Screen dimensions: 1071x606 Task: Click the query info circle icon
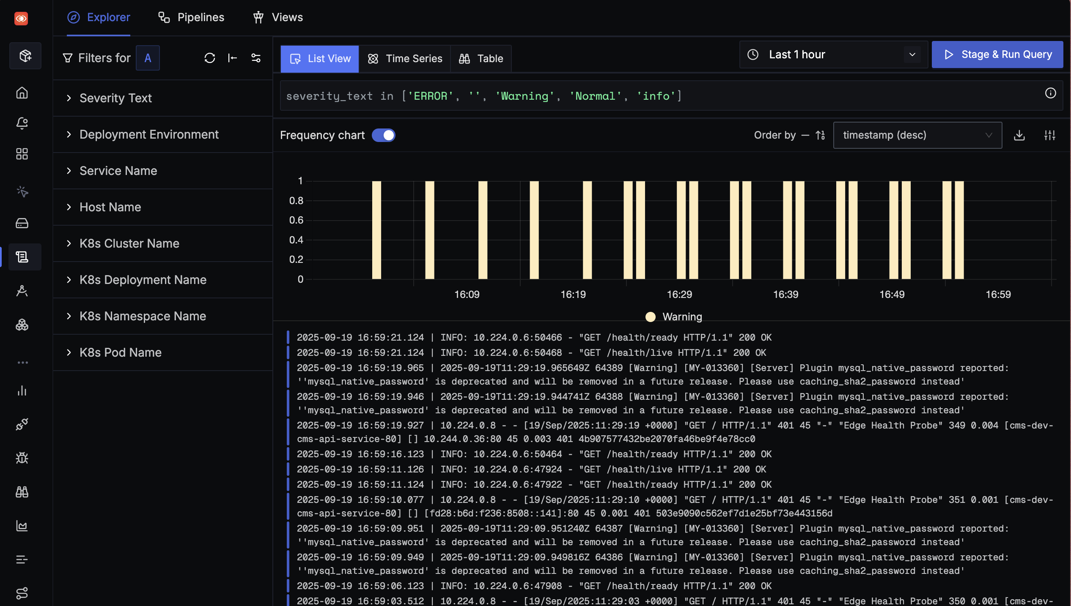[1051, 93]
